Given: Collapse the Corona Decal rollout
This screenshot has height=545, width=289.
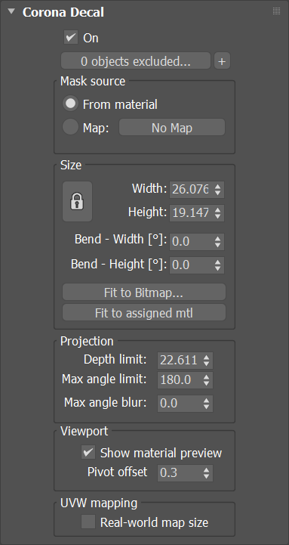Looking at the screenshot, I should click(11, 11).
